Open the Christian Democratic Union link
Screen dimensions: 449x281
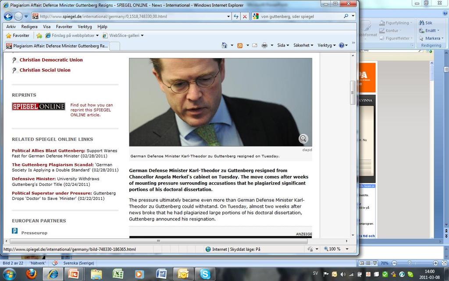tap(51, 60)
